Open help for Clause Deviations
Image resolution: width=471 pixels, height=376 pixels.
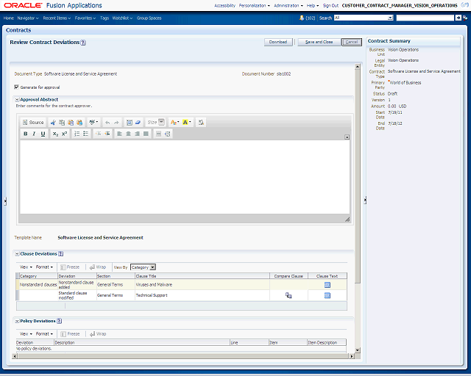click(x=60, y=253)
